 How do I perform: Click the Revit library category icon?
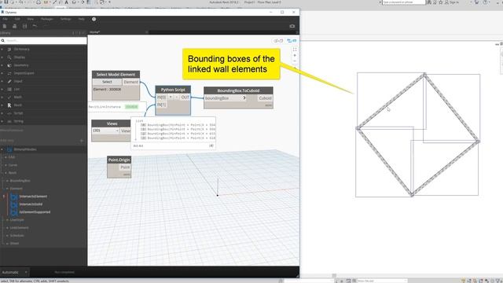coord(9,105)
